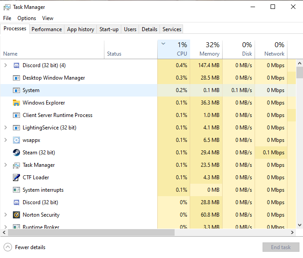Select the System interrupts process name

tap(43, 190)
